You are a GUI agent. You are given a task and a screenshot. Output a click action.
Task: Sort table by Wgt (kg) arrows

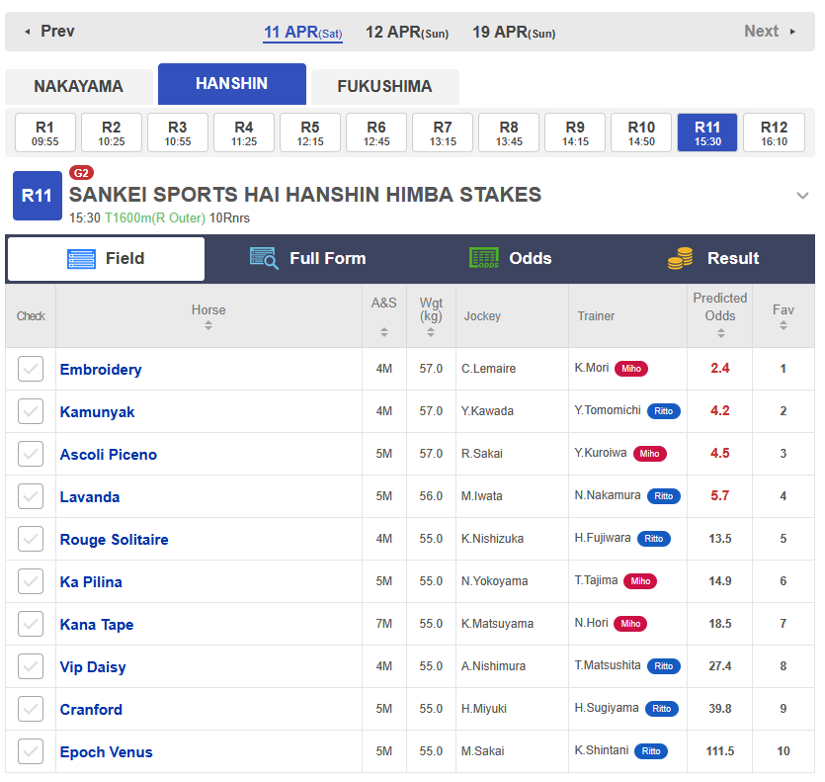(431, 332)
